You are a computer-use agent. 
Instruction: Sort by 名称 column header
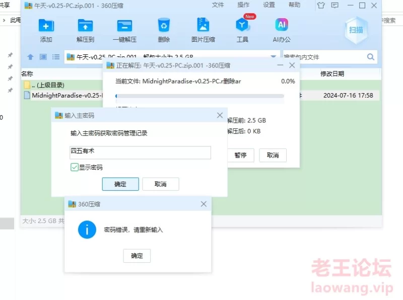coord(27,73)
